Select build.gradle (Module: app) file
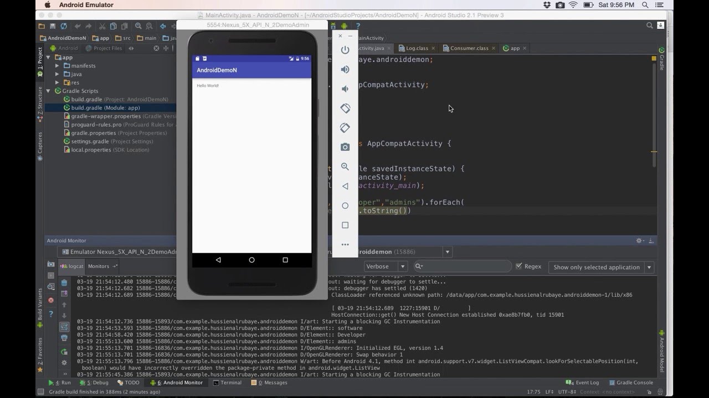The height and width of the screenshot is (398, 709). (105, 108)
